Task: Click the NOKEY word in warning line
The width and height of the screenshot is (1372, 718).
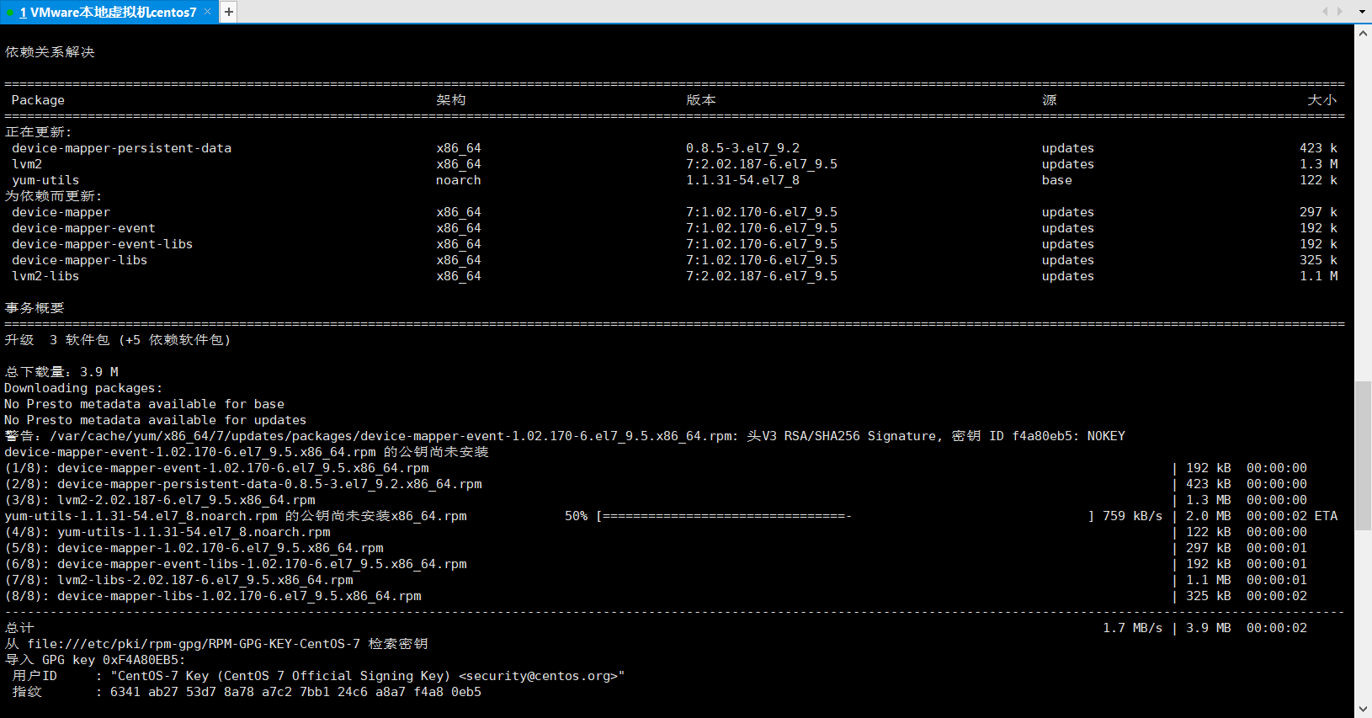Action: pyautogui.click(x=1106, y=436)
